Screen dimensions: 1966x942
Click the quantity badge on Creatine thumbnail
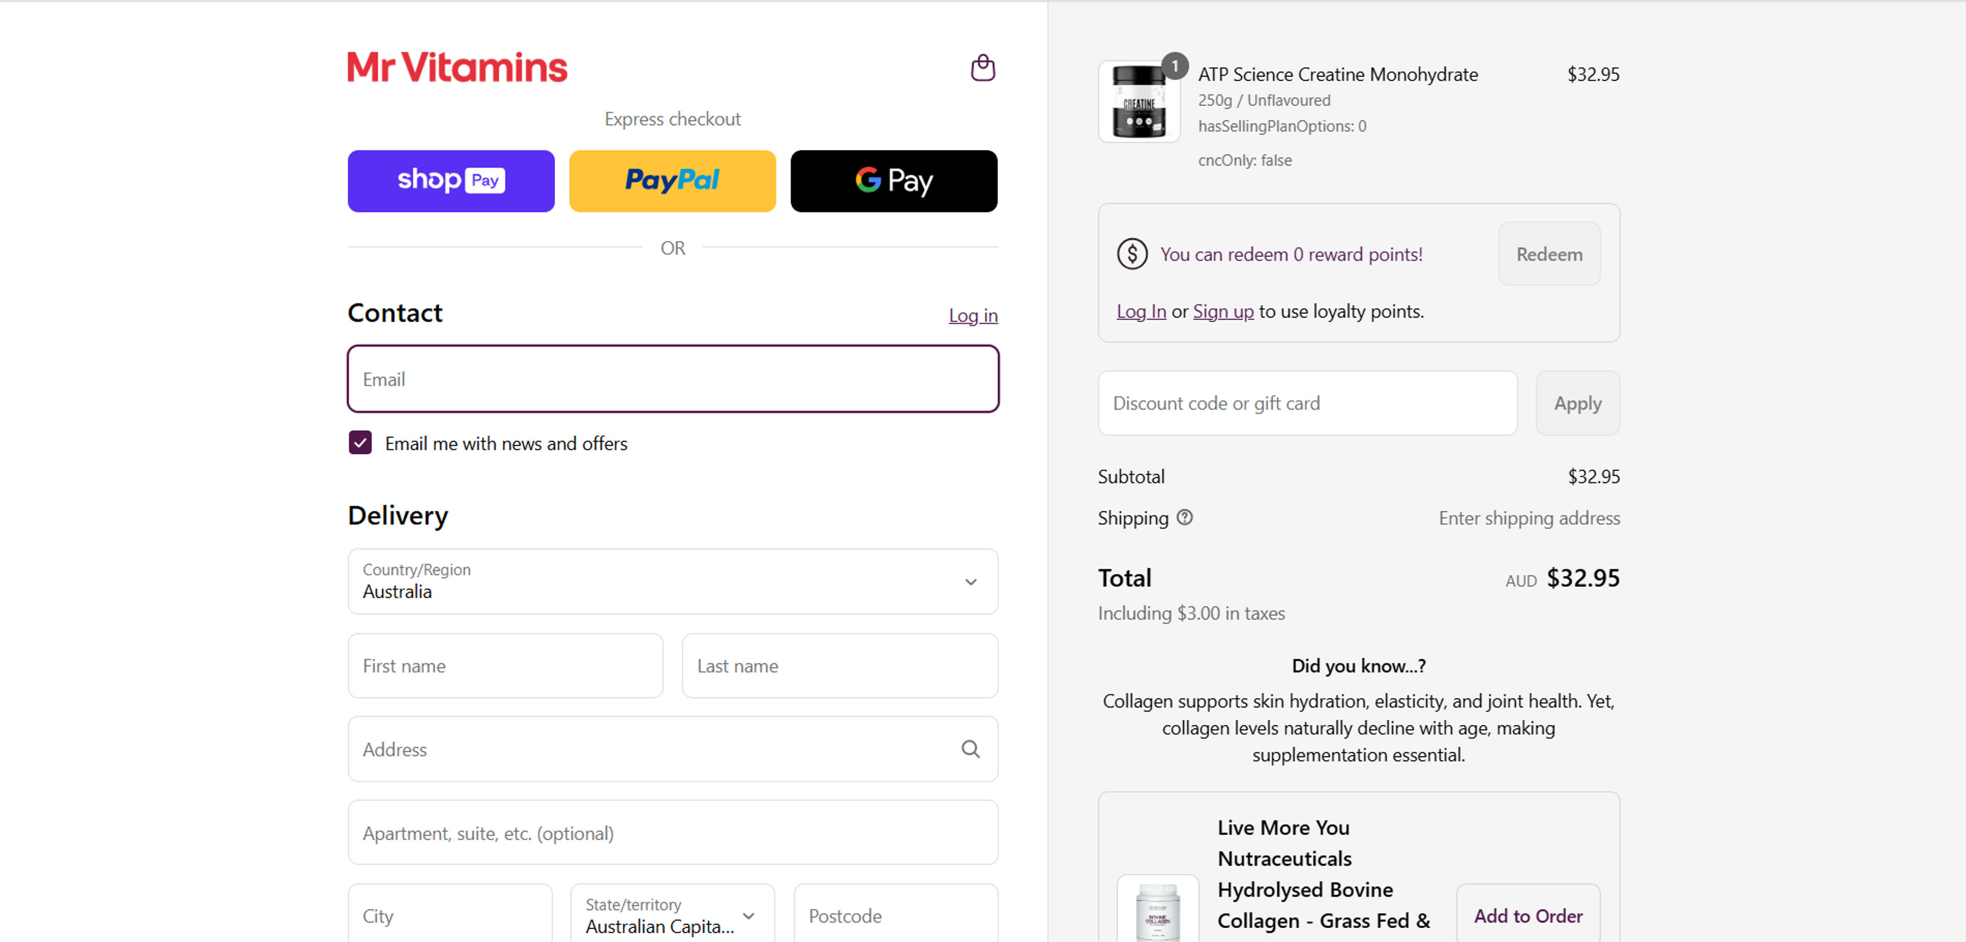point(1174,67)
